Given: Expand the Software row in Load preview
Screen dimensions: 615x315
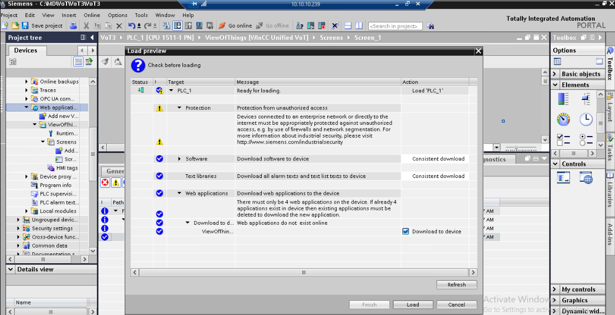Looking at the screenshot, I should [180, 159].
